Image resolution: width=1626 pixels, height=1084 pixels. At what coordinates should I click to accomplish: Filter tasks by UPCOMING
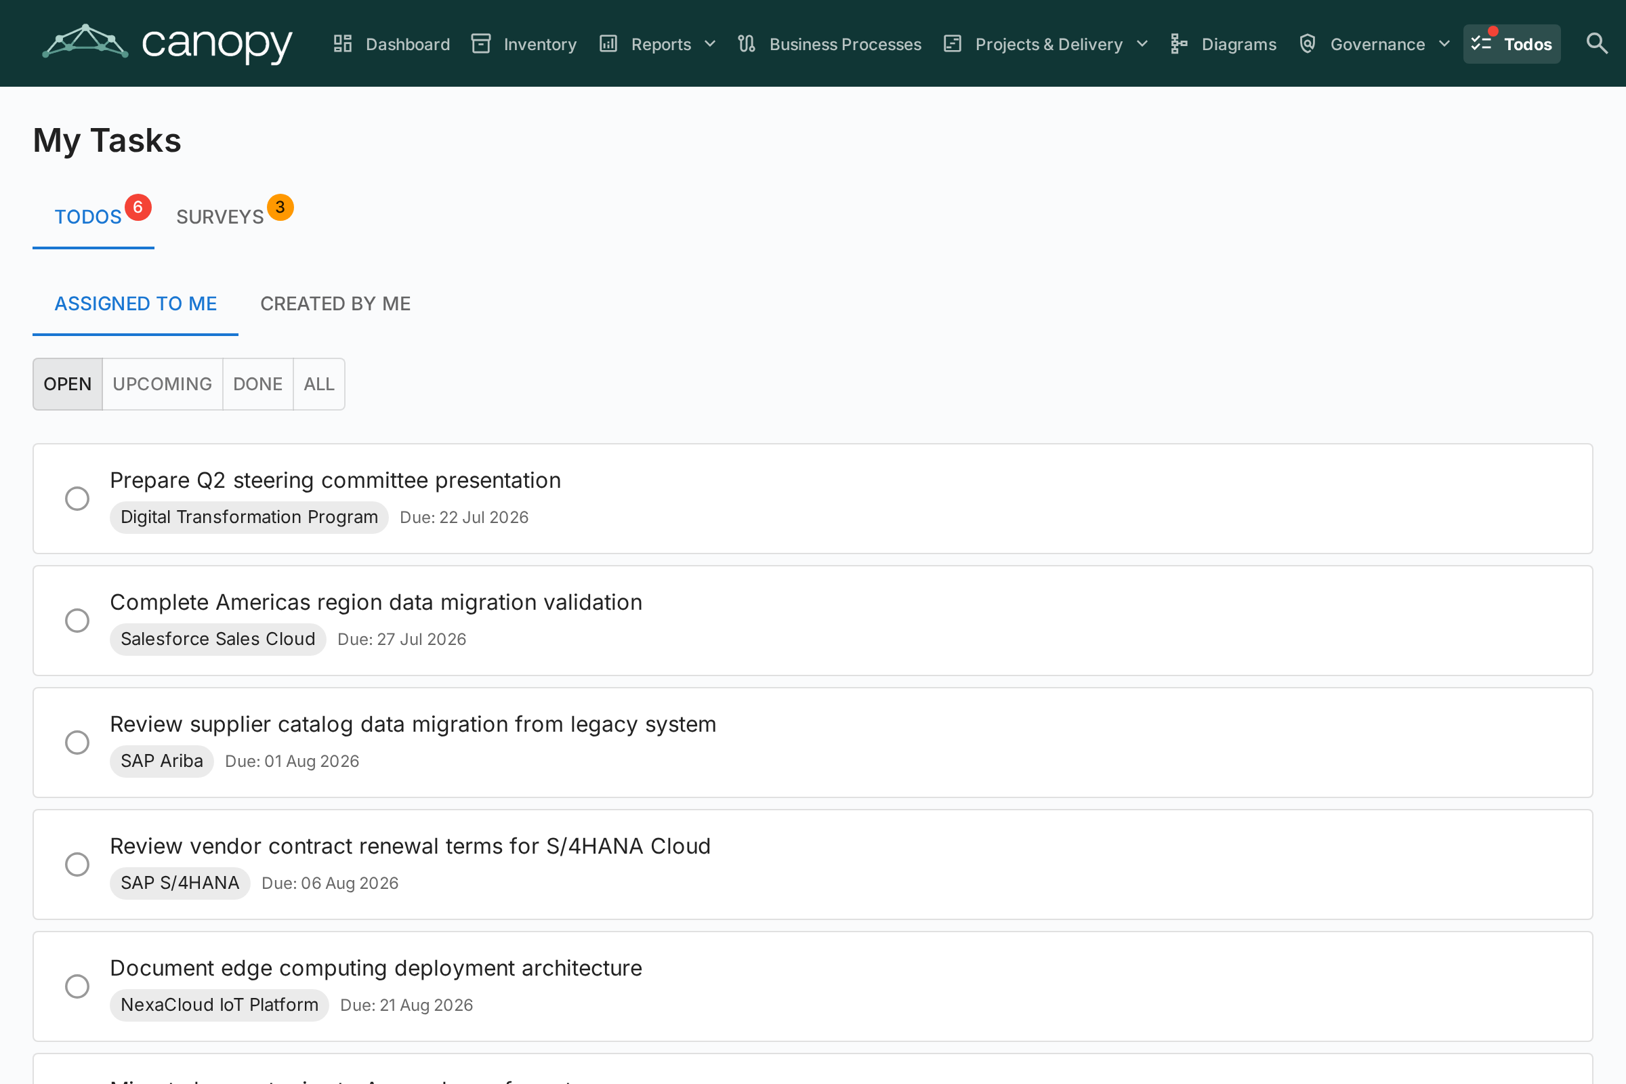163,383
